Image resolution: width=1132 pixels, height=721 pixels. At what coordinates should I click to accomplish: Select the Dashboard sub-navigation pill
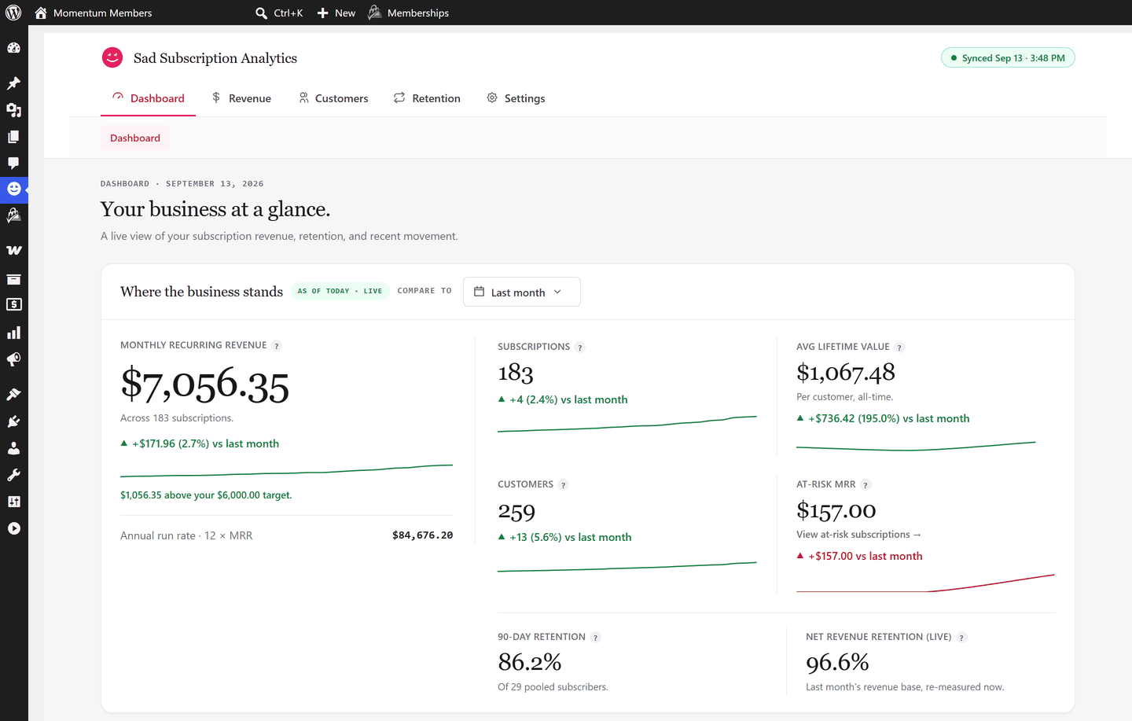click(x=135, y=138)
